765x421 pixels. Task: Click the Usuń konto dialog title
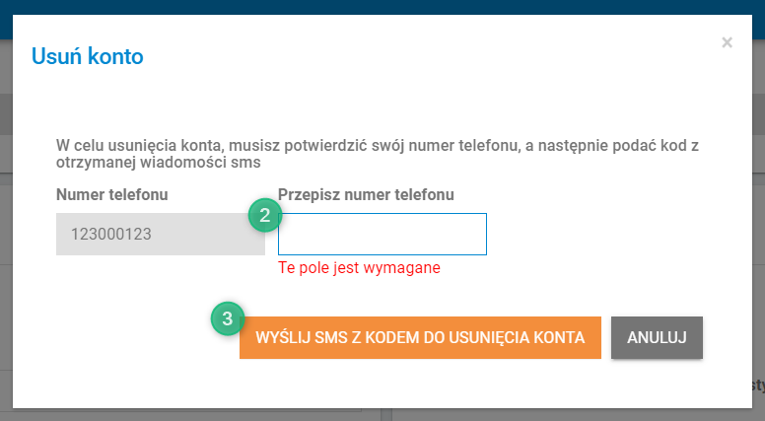click(88, 56)
